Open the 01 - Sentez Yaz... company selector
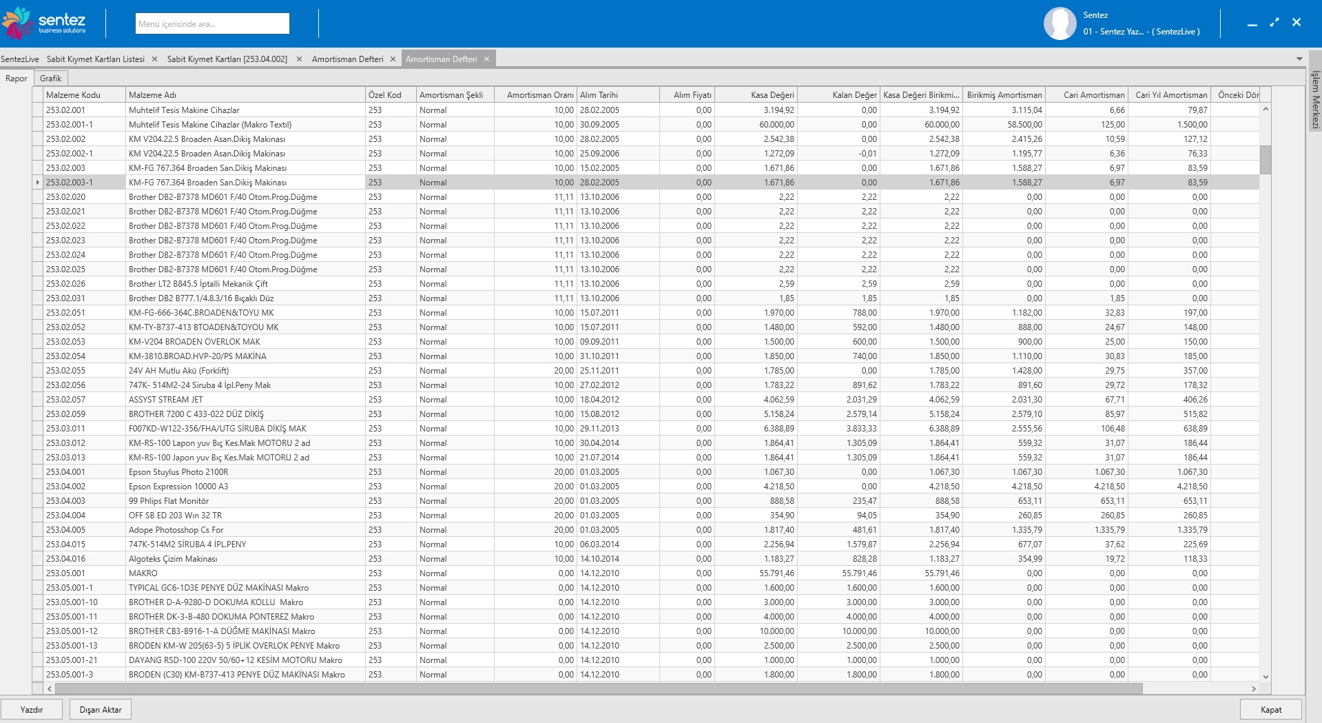 pyautogui.click(x=1141, y=32)
